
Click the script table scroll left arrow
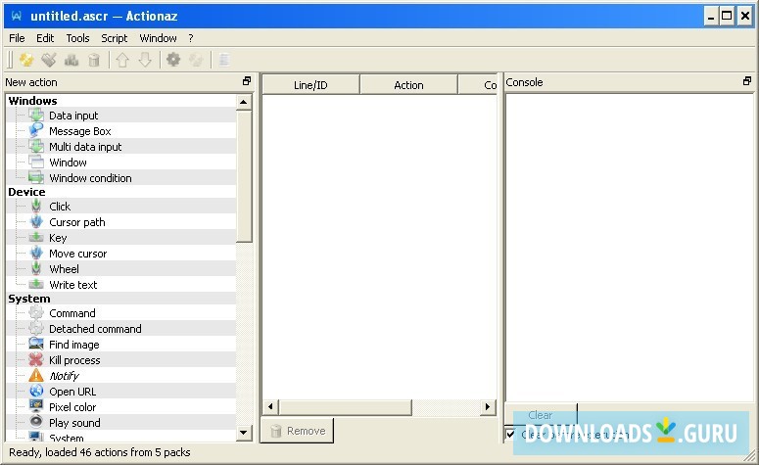pos(270,407)
